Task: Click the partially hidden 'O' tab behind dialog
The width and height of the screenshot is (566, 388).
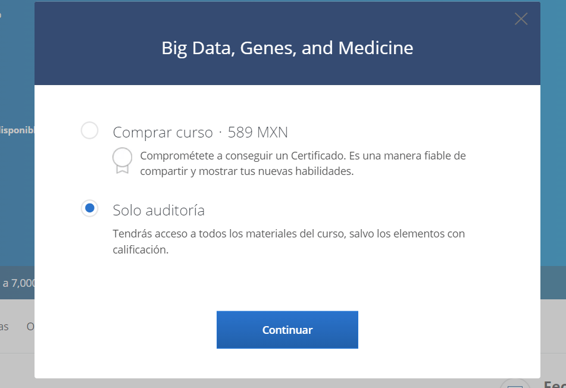Action: [30, 326]
